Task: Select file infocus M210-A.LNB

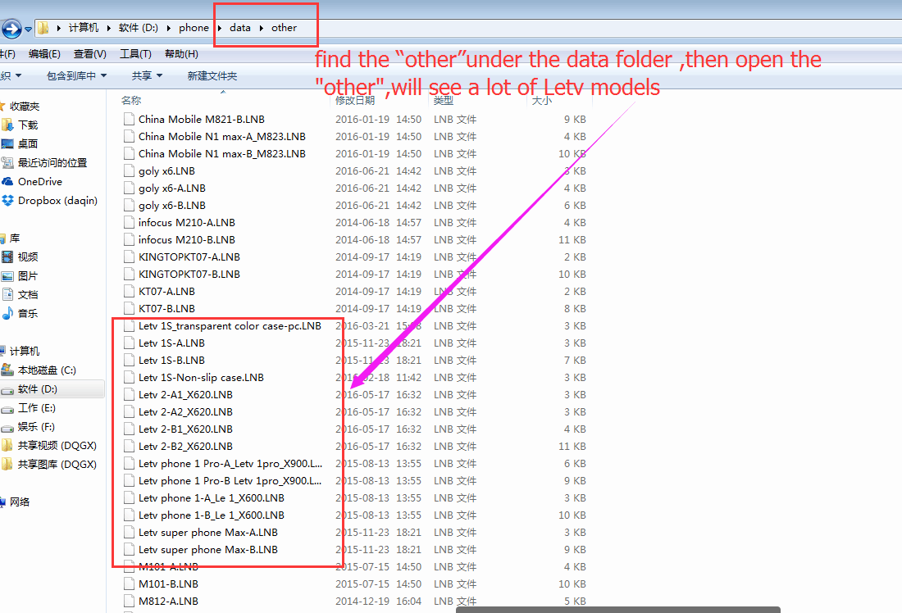Action: (186, 223)
